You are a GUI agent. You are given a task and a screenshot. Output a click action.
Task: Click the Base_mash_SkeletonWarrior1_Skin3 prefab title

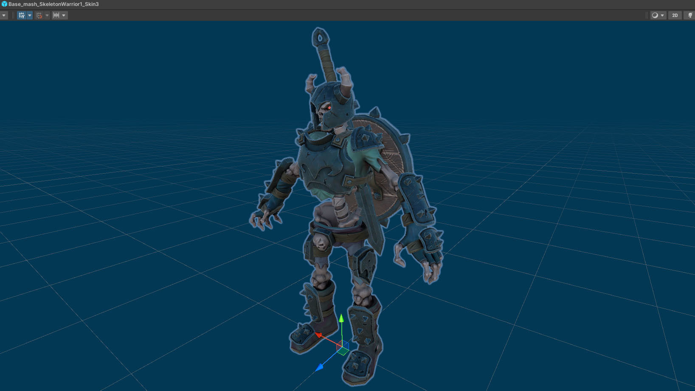53,4
